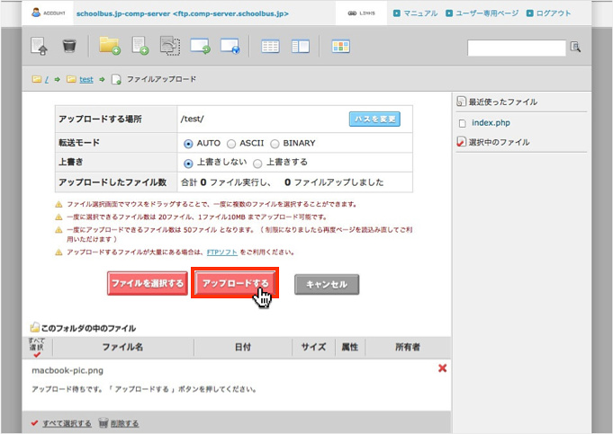Click the search input field
Screen dimensions: 613x434
pyautogui.click(x=517, y=48)
